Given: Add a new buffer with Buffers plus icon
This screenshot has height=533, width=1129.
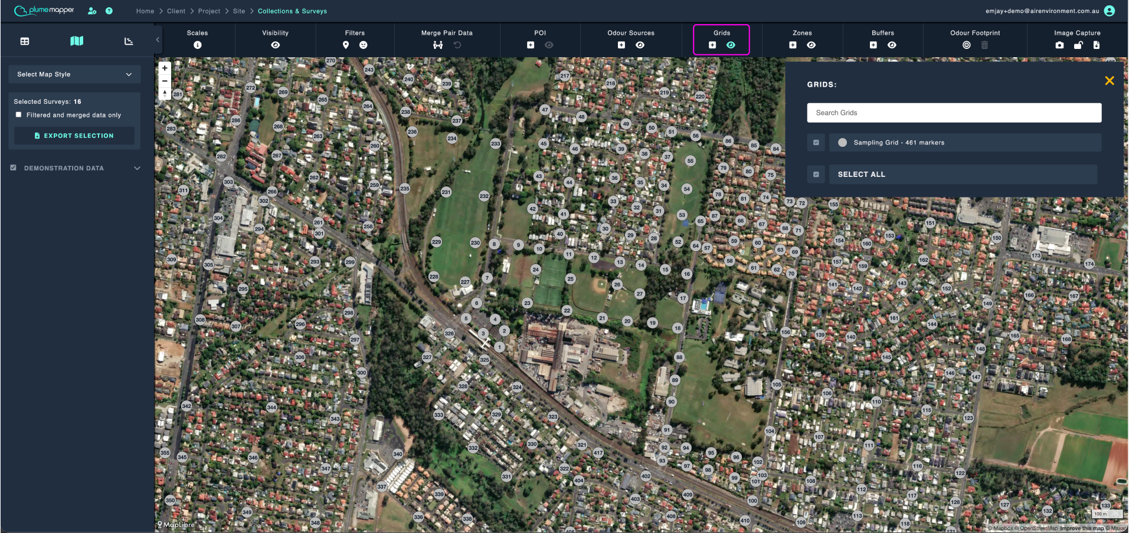Looking at the screenshot, I should click(x=873, y=45).
